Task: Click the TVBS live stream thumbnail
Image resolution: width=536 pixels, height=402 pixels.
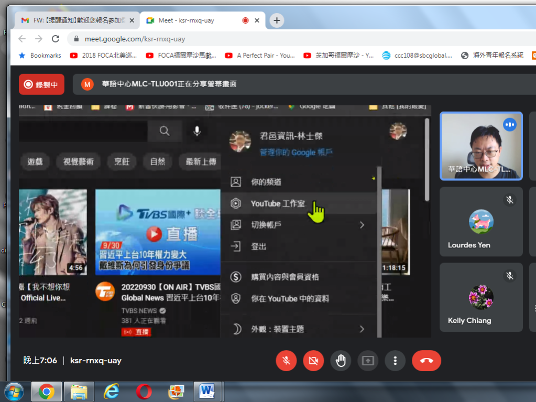Action: click(x=158, y=232)
